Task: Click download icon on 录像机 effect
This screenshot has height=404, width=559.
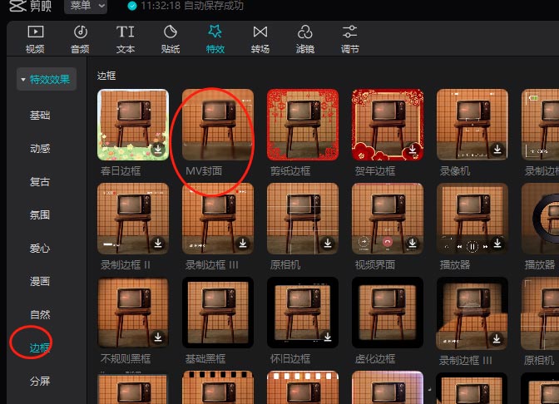Action: tap(497, 150)
